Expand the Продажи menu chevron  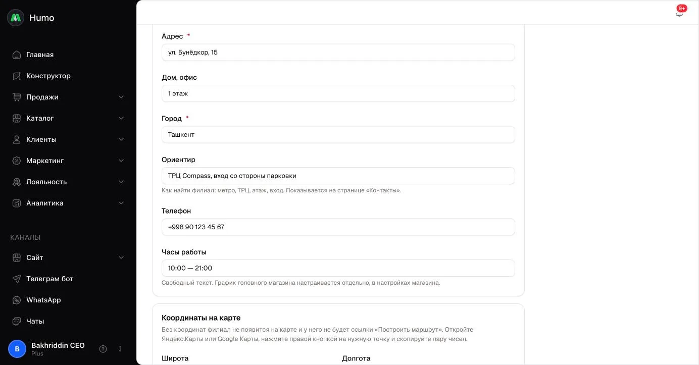click(121, 97)
